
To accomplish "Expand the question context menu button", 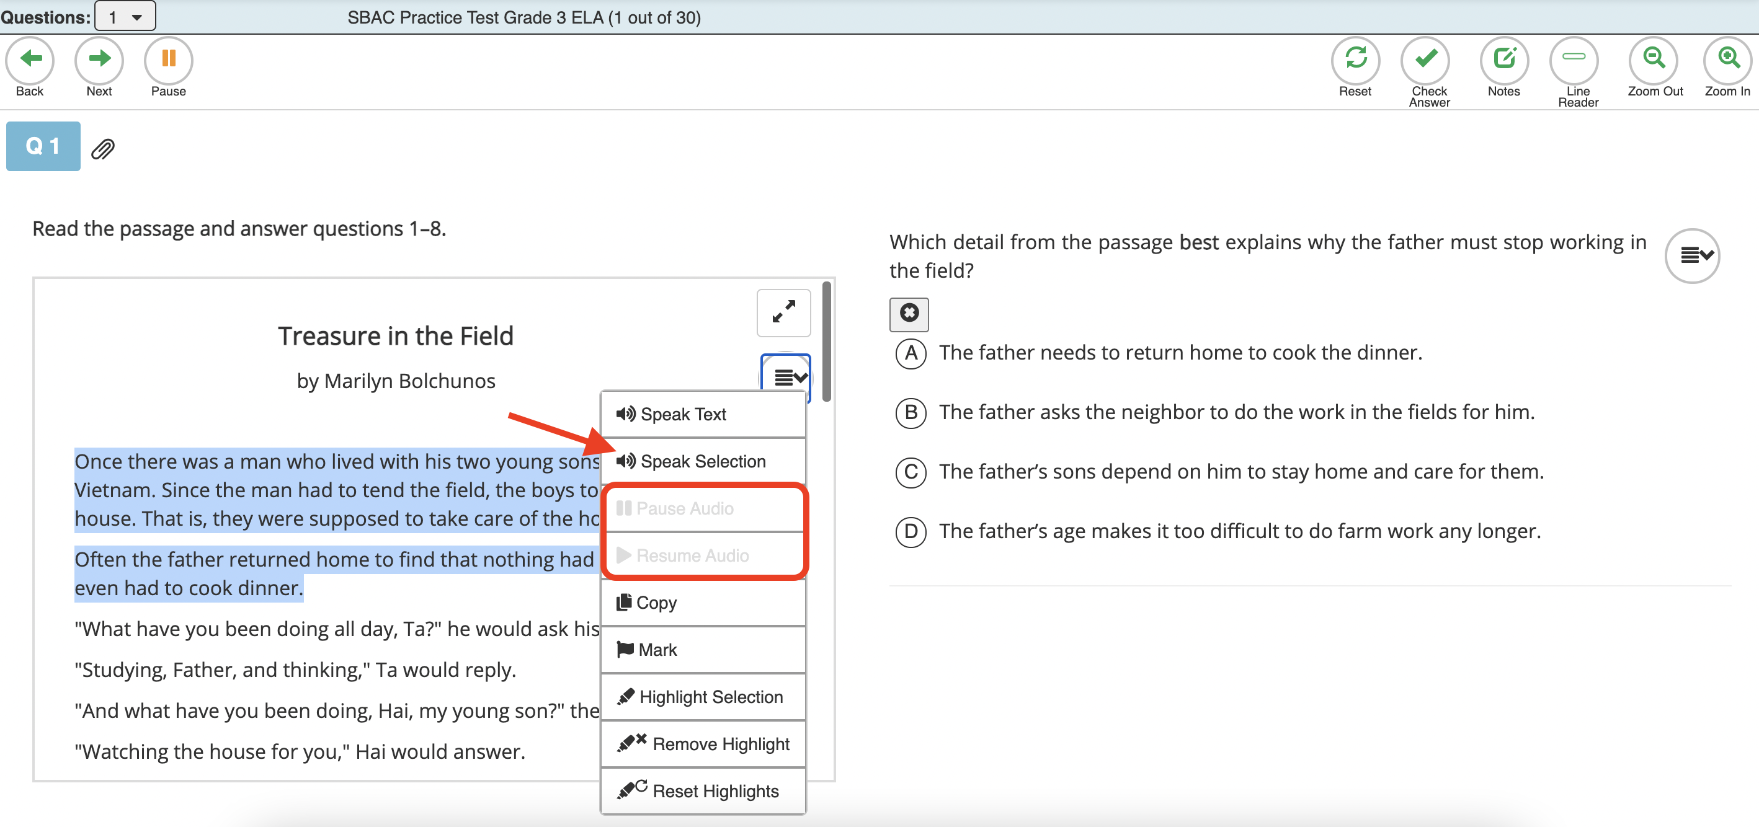I will click(1691, 256).
